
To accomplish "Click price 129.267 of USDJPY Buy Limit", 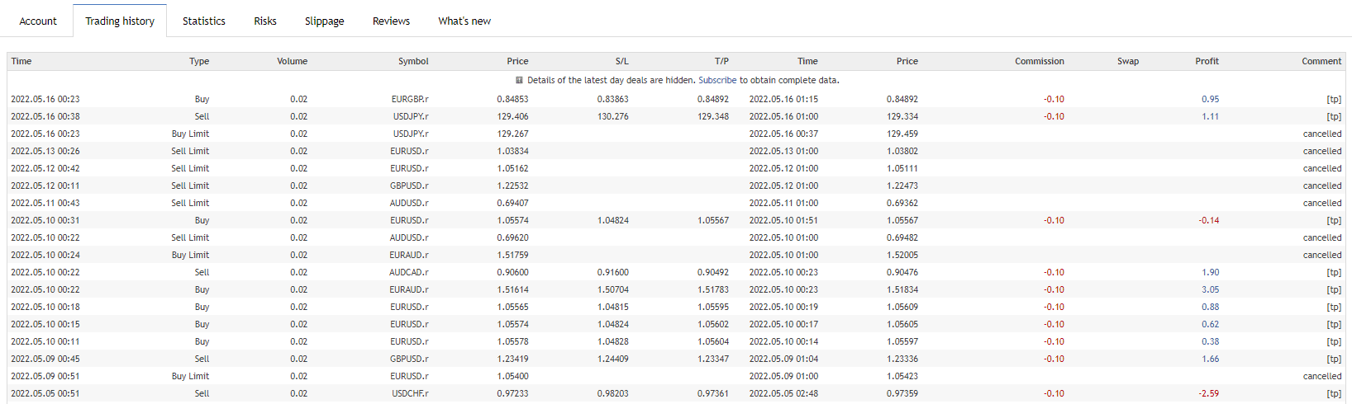I will pos(512,134).
